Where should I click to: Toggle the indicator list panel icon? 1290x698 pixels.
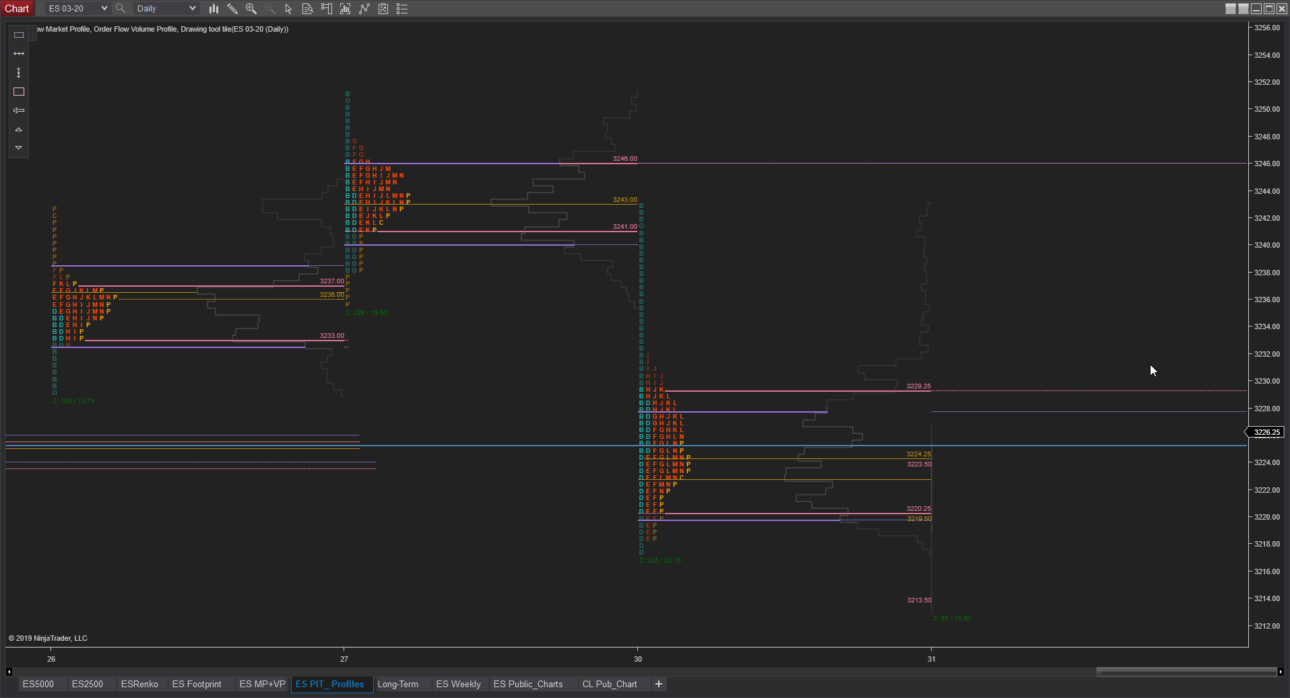(402, 9)
